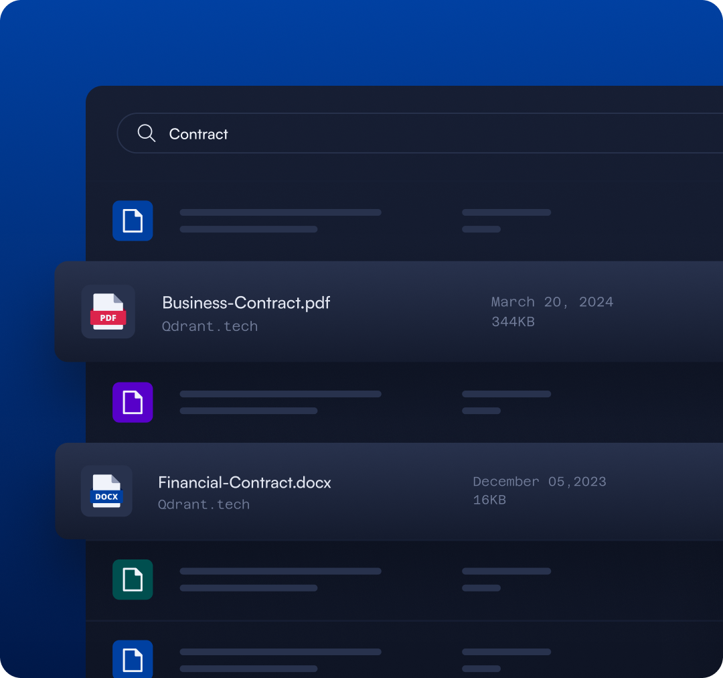The width and height of the screenshot is (723, 678).
Task: Click the red PDF file icon
Action: (x=108, y=312)
